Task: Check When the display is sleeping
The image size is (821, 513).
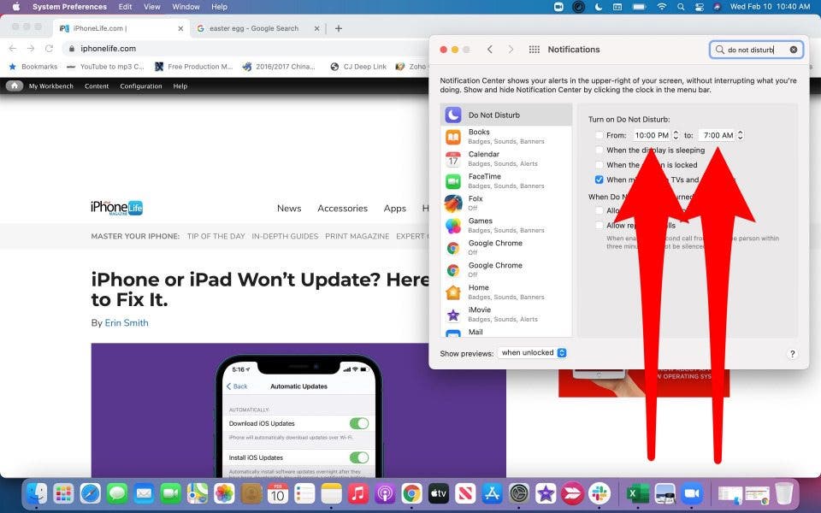Action: click(599, 150)
